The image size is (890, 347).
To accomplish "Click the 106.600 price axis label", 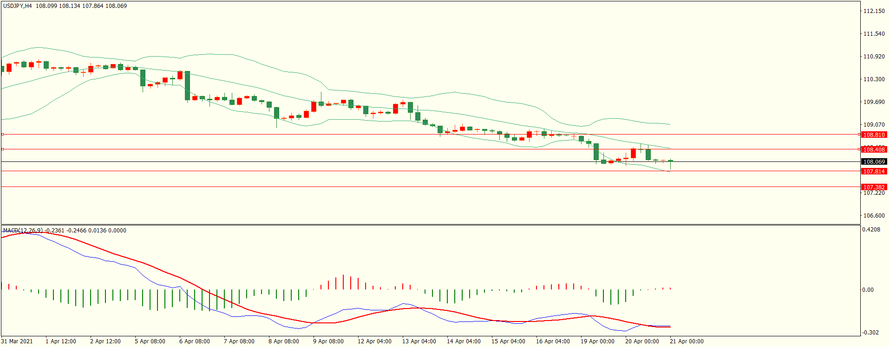I will point(874,216).
